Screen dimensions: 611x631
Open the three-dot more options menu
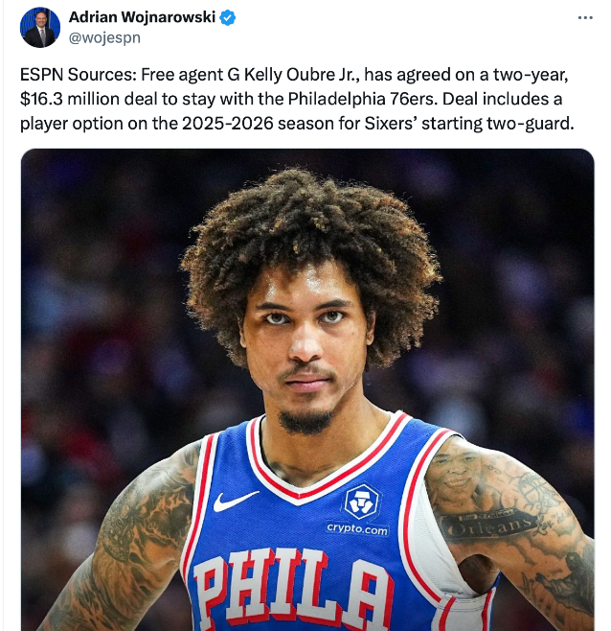pos(585,17)
